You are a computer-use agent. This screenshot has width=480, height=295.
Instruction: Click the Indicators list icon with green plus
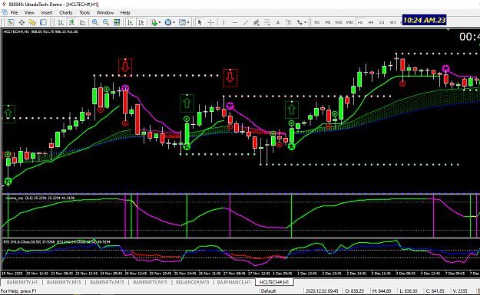154,22
